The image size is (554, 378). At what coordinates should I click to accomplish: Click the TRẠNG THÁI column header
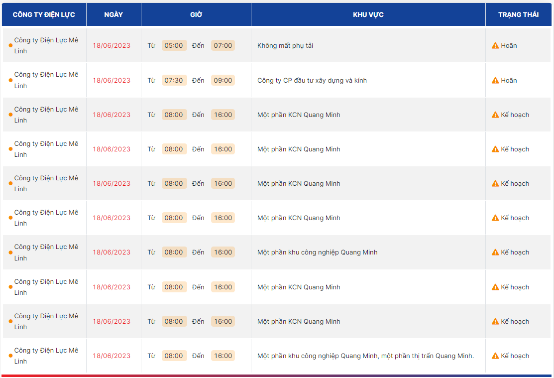pos(518,14)
